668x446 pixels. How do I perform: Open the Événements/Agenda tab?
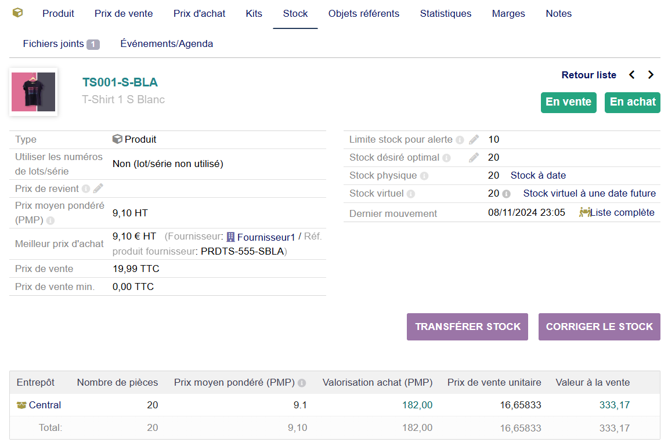pyautogui.click(x=167, y=43)
